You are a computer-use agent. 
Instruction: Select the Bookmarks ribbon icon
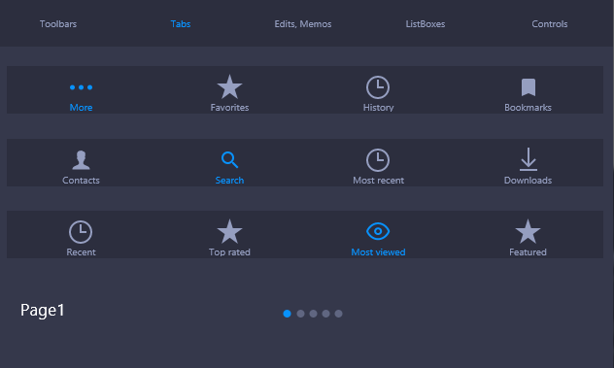529,87
